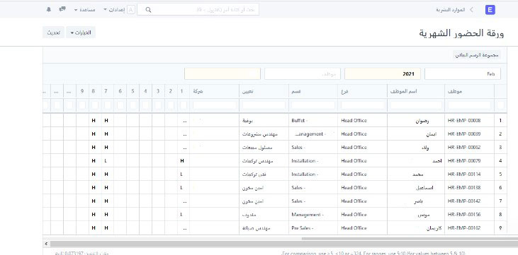This screenshot has width=518, height=255.
Task: Click filter box under day 8 column
Action: (x=95, y=105)
